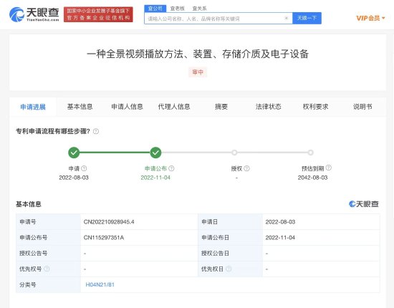The width and height of the screenshot is (394, 308).
Task: Click the 申请日 value 2022-08-03 in the table
Action: click(280, 222)
